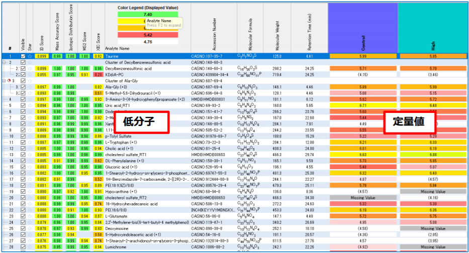
Task: Star the KDdiA-PC row
Action: (x=30, y=75)
